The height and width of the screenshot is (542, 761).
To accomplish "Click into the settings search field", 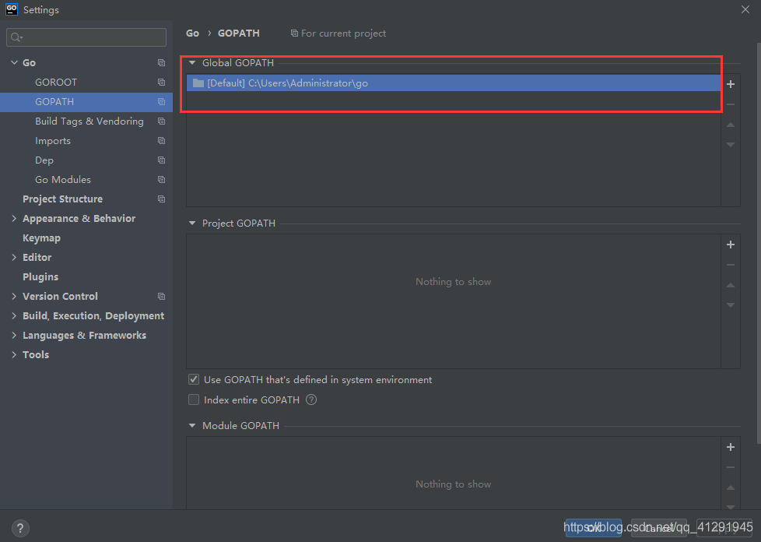I will click(x=86, y=37).
